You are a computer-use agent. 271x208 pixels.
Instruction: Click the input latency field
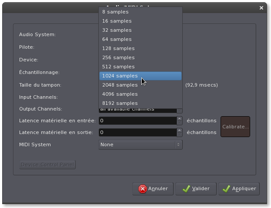[137, 121]
